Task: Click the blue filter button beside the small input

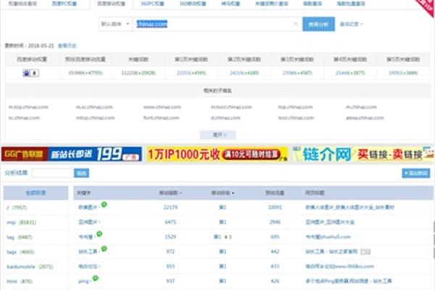Action: 81,173
